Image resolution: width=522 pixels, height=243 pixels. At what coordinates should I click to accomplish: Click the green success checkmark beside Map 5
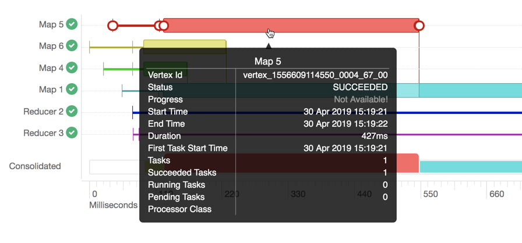pyautogui.click(x=72, y=24)
